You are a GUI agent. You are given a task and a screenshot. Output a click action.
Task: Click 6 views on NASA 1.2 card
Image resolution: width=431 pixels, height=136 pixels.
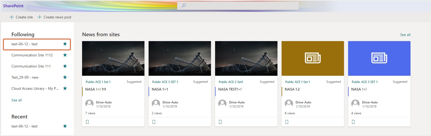pyautogui.click(x=290, y=113)
